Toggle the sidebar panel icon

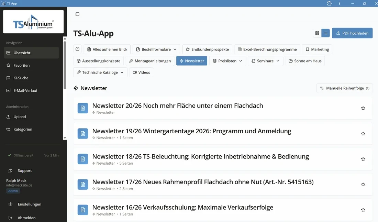(x=77, y=14)
